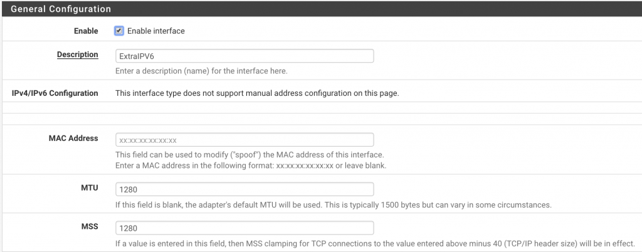Click the bold MSS label

pos(90,226)
